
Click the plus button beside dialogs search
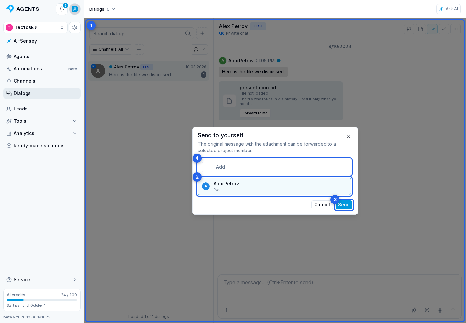click(202, 33)
